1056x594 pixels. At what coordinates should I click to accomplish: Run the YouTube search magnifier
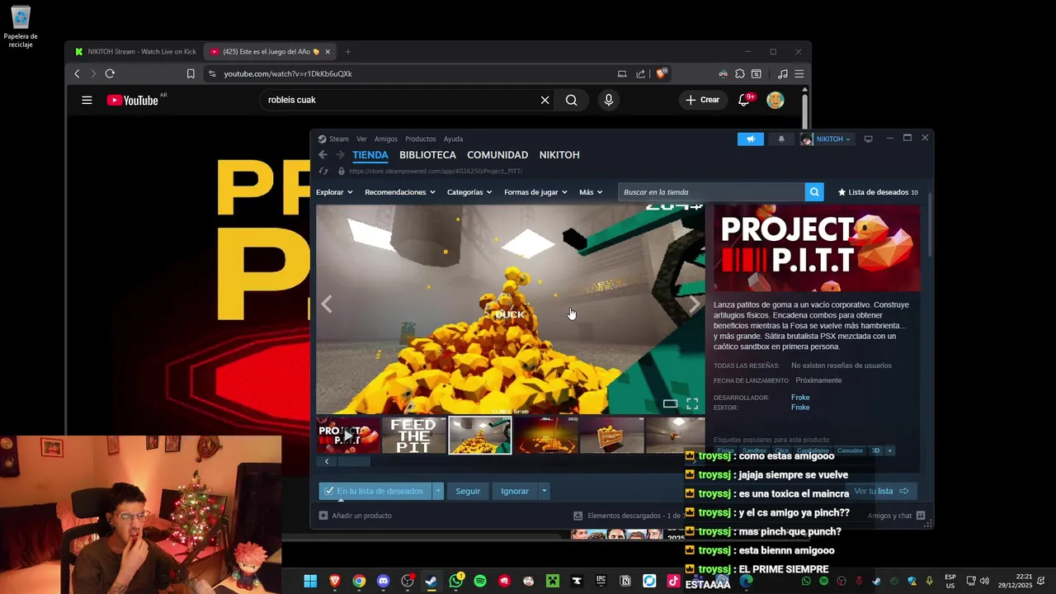tap(571, 100)
